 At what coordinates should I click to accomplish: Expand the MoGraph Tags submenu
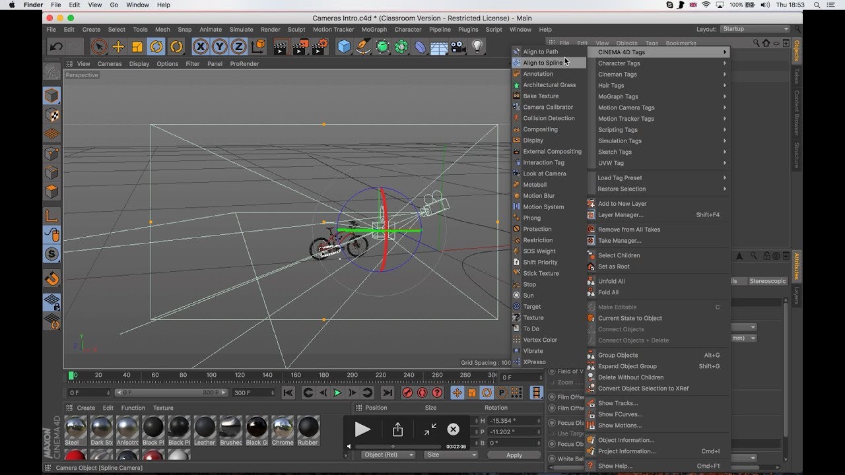(660, 96)
